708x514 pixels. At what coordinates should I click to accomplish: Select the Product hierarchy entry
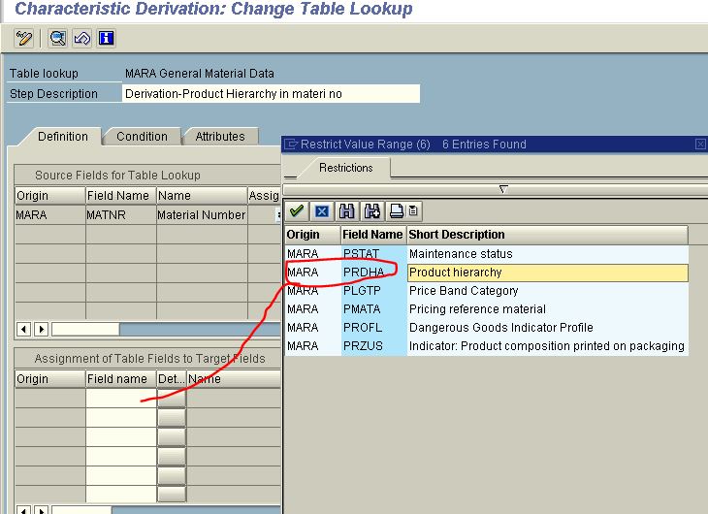point(548,273)
